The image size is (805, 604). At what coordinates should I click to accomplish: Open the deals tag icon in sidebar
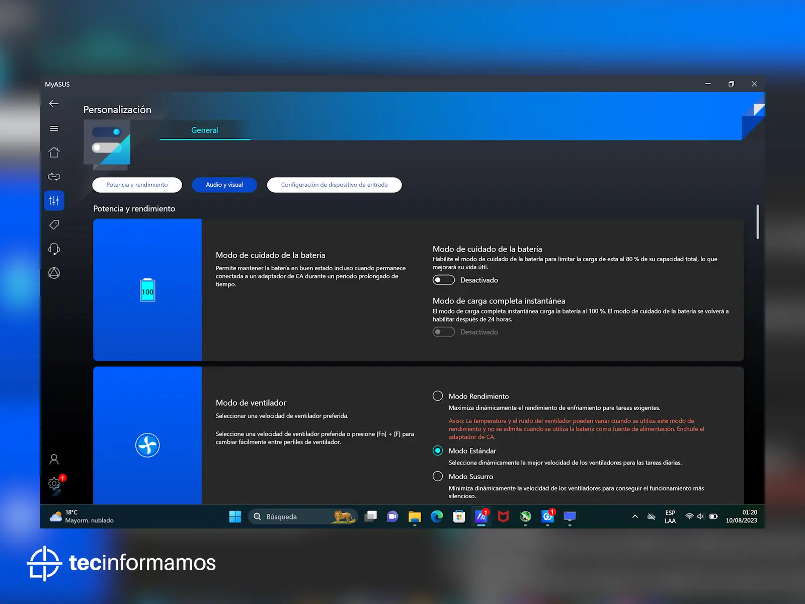click(54, 225)
